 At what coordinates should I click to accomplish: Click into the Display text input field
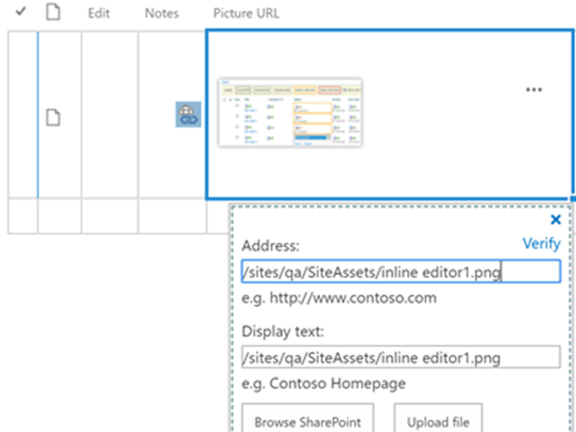pos(401,356)
